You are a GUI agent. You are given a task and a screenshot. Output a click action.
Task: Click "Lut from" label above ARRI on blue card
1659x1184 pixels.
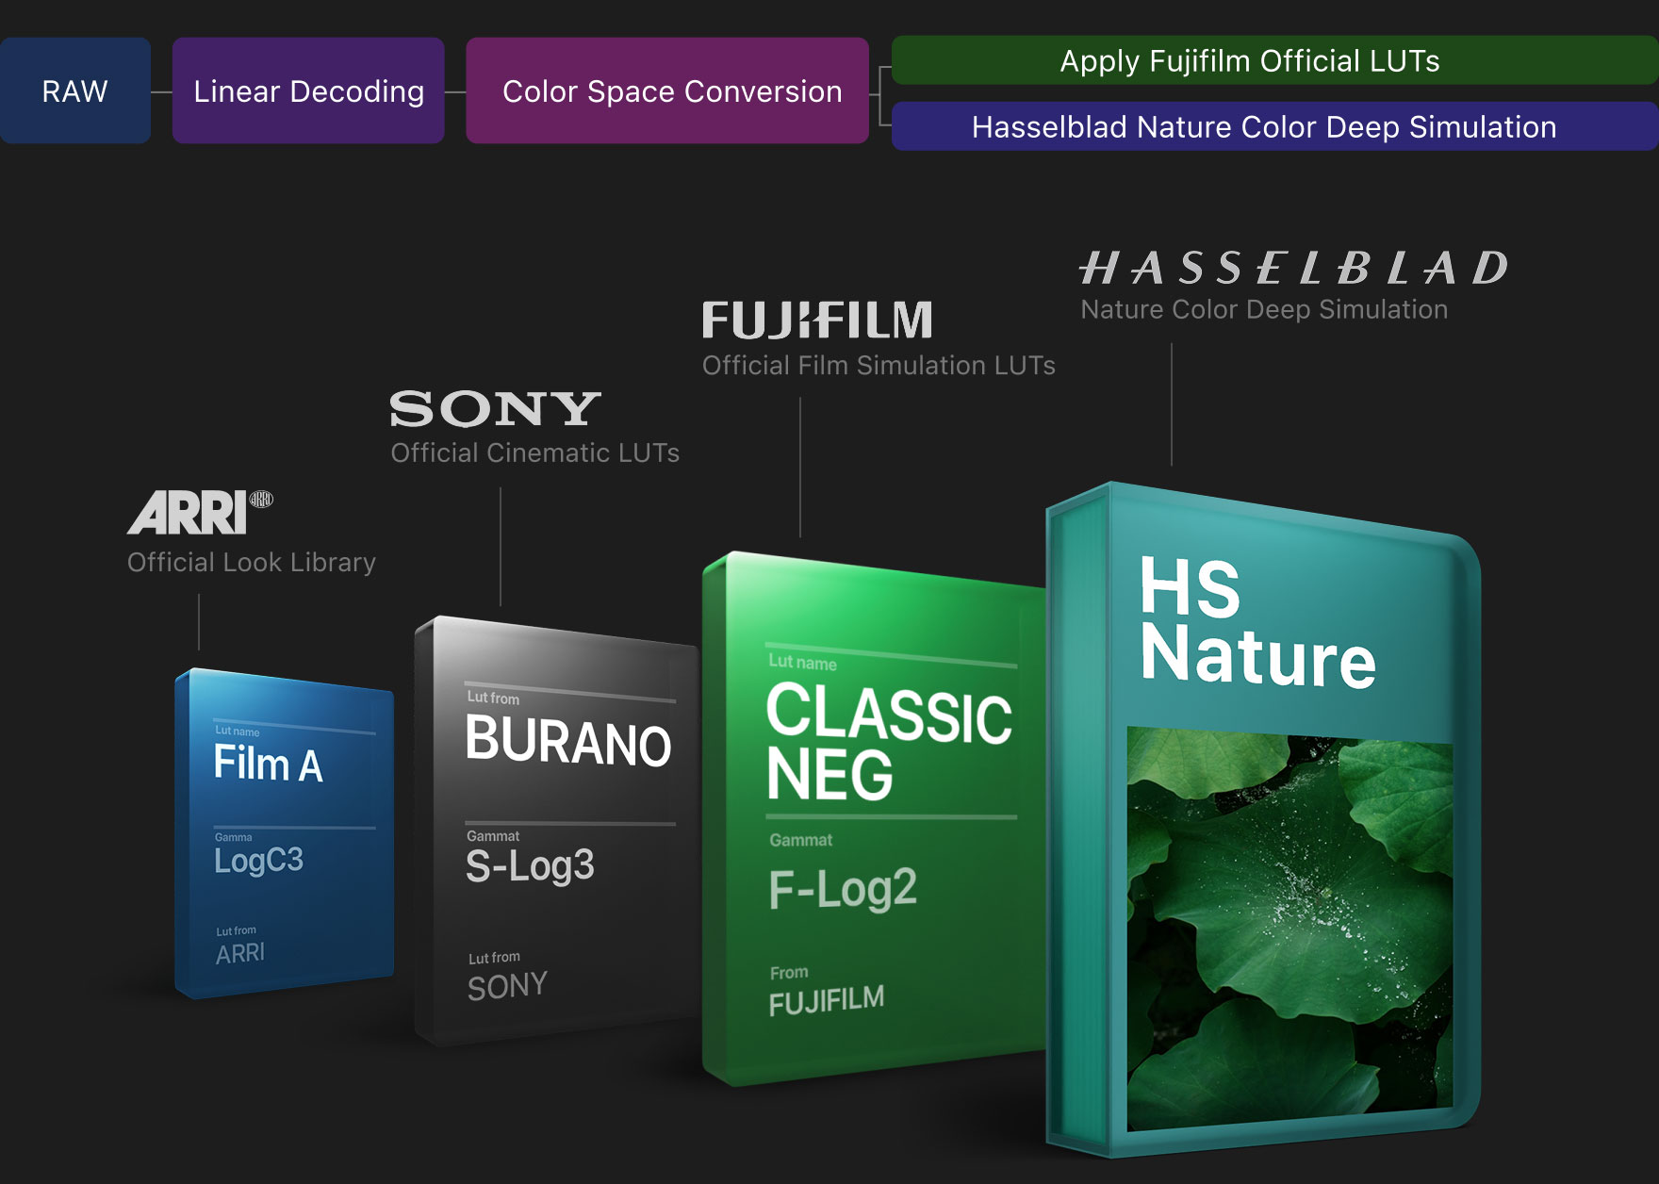point(236,931)
